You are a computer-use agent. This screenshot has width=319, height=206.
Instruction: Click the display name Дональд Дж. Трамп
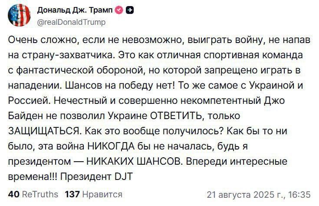coord(75,10)
